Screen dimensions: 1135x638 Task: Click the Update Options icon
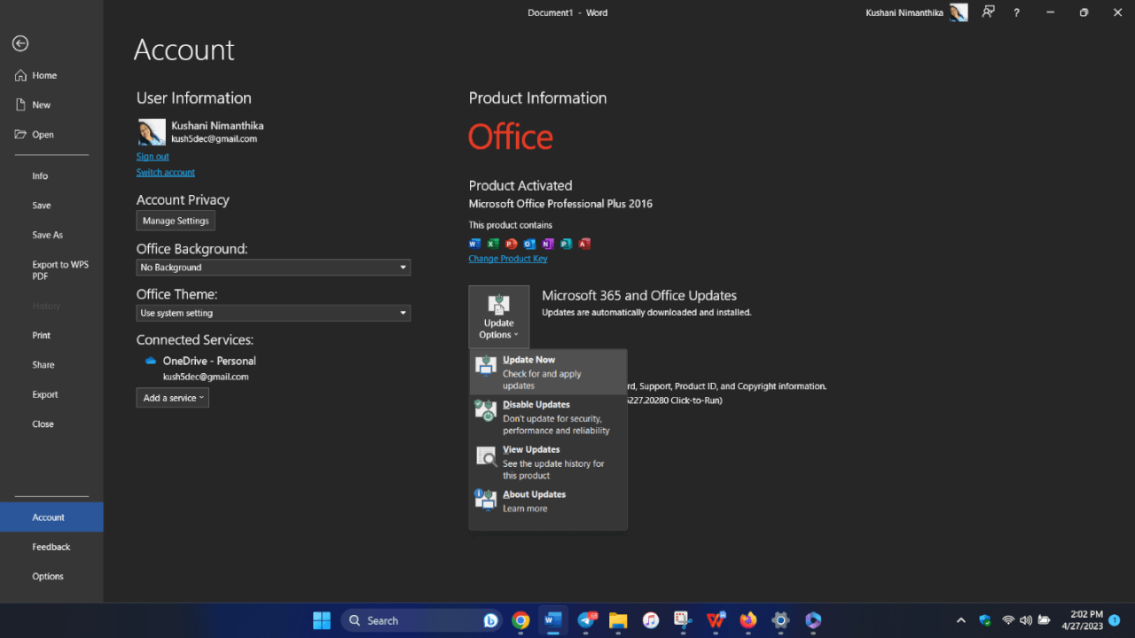498,306
